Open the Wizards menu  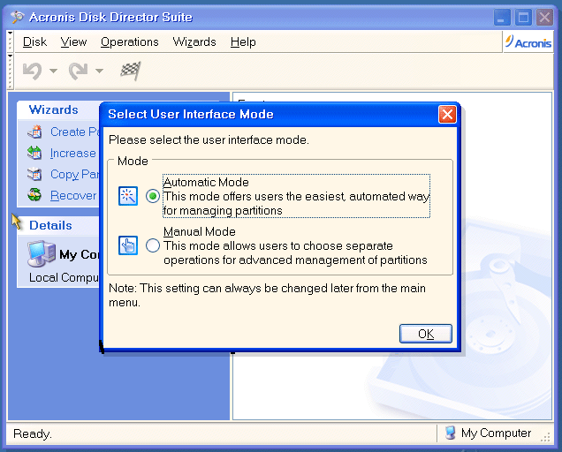pyautogui.click(x=194, y=41)
